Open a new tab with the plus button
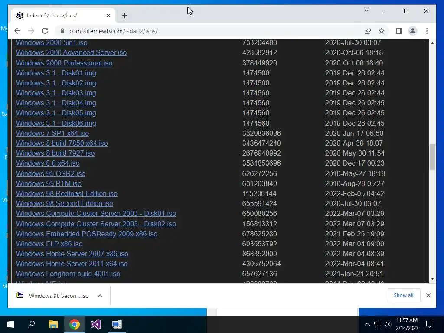The image size is (444, 333). tap(125, 16)
